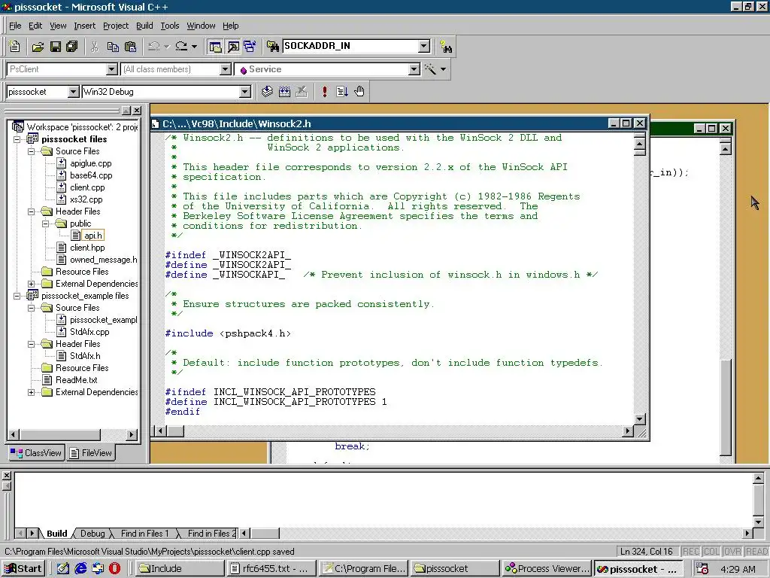Switch to the Include folder taskbar window
The width and height of the screenshot is (770, 578).
coord(180,569)
